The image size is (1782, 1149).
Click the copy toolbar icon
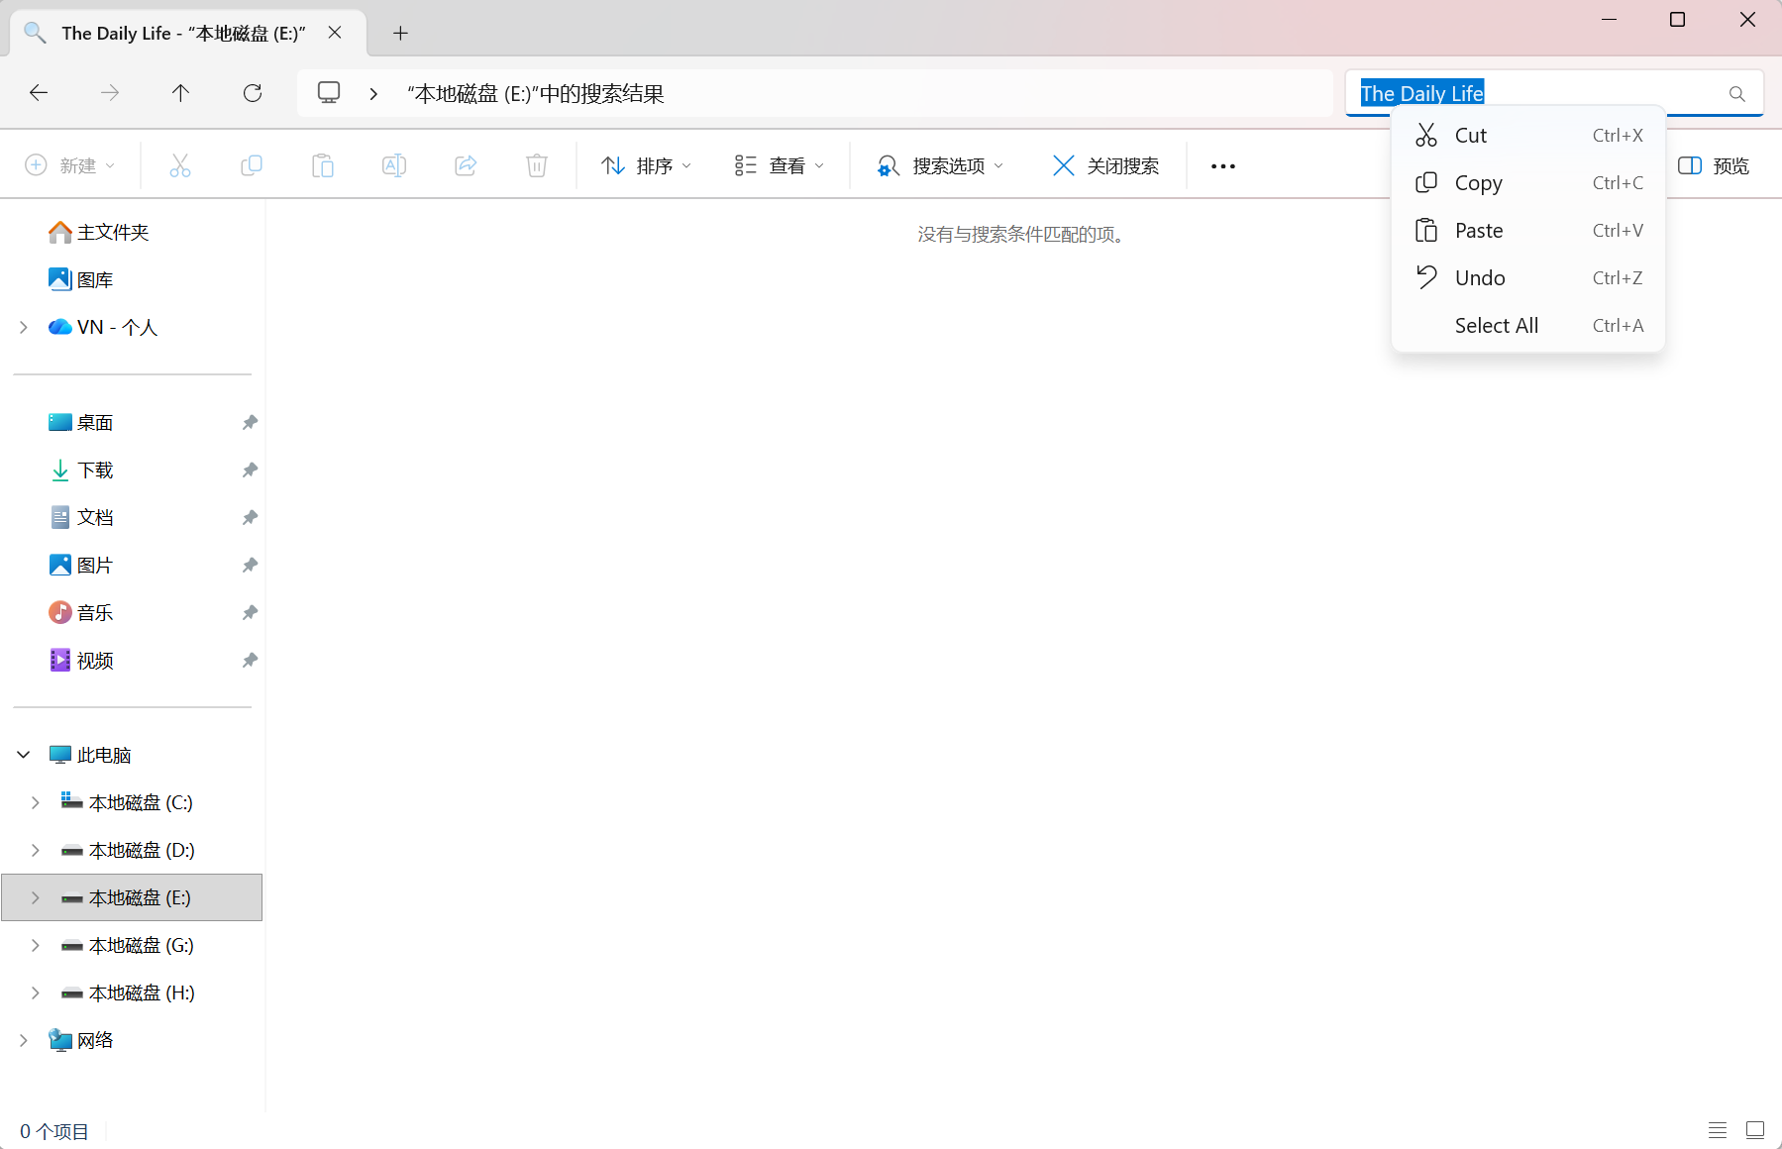(252, 165)
